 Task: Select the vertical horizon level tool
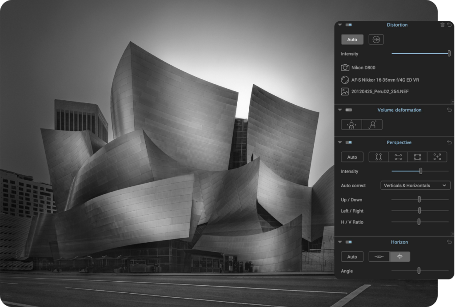click(x=400, y=257)
